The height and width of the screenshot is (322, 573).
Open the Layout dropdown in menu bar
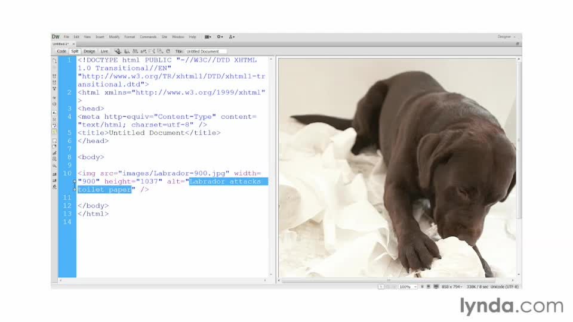pyautogui.click(x=208, y=37)
